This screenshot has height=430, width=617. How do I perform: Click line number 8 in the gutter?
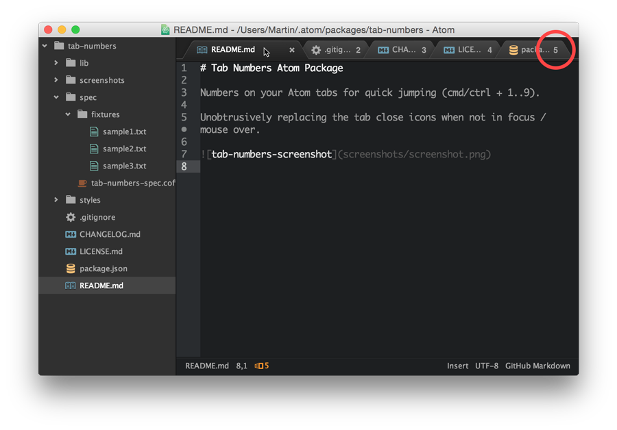click(x=184, y=166)
